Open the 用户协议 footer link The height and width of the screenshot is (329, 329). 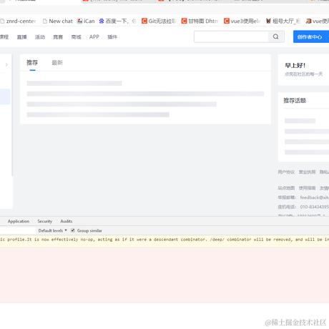click(x=286, y=172)
